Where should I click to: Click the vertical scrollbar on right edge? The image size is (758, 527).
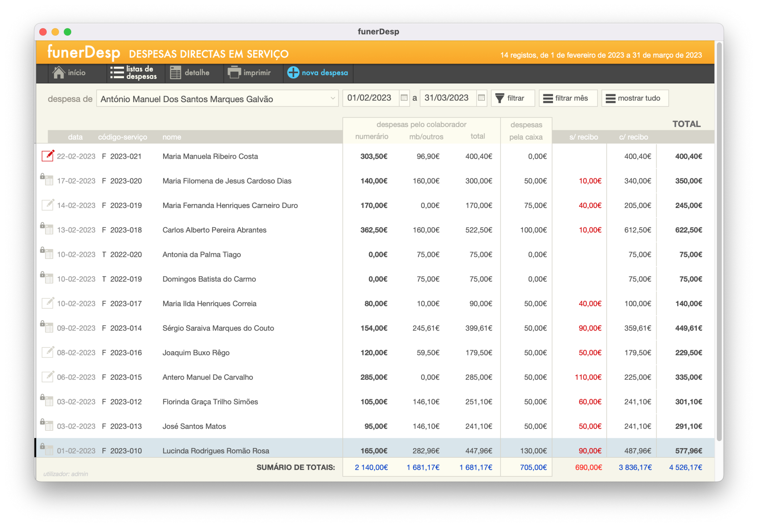point(719,241)
